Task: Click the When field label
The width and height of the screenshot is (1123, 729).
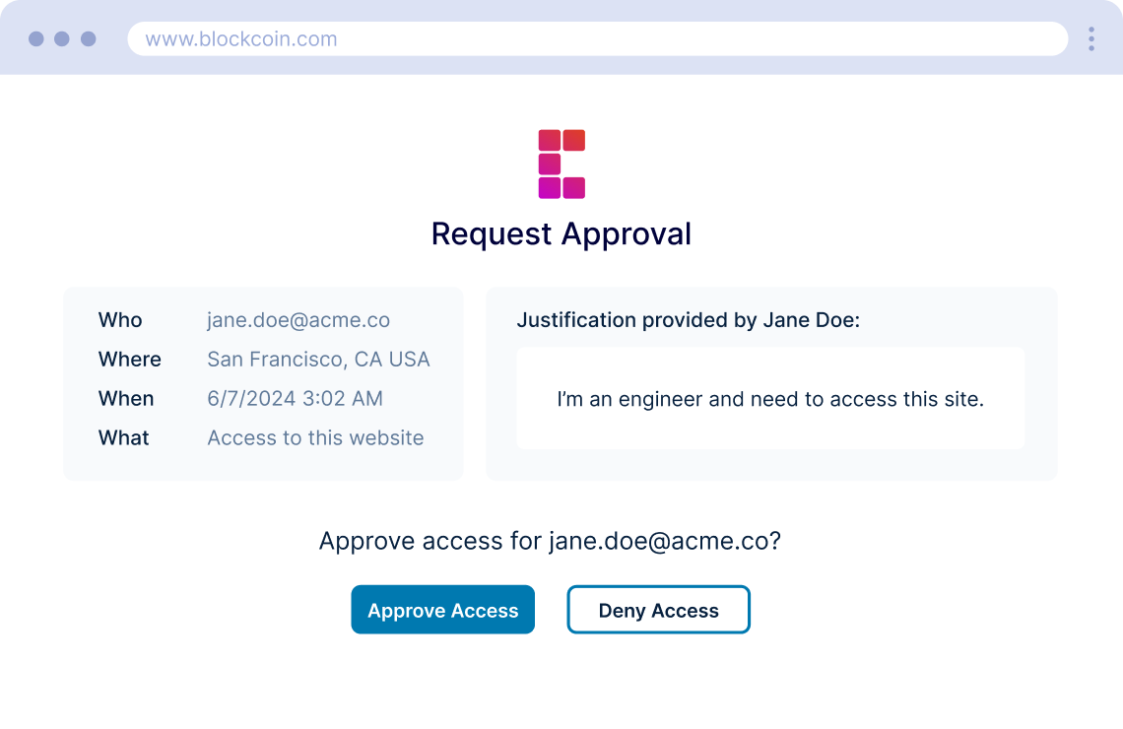Action: (x=126, y=399)
